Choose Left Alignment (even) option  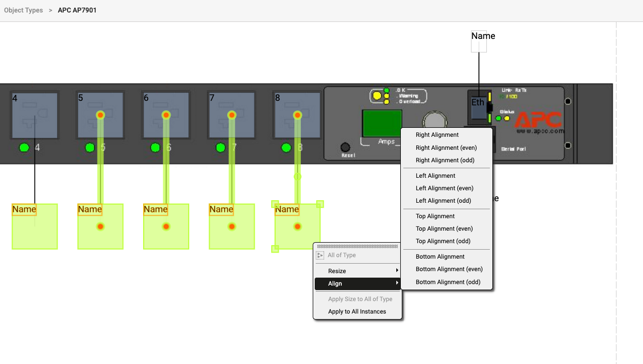(x=444, y=188)
